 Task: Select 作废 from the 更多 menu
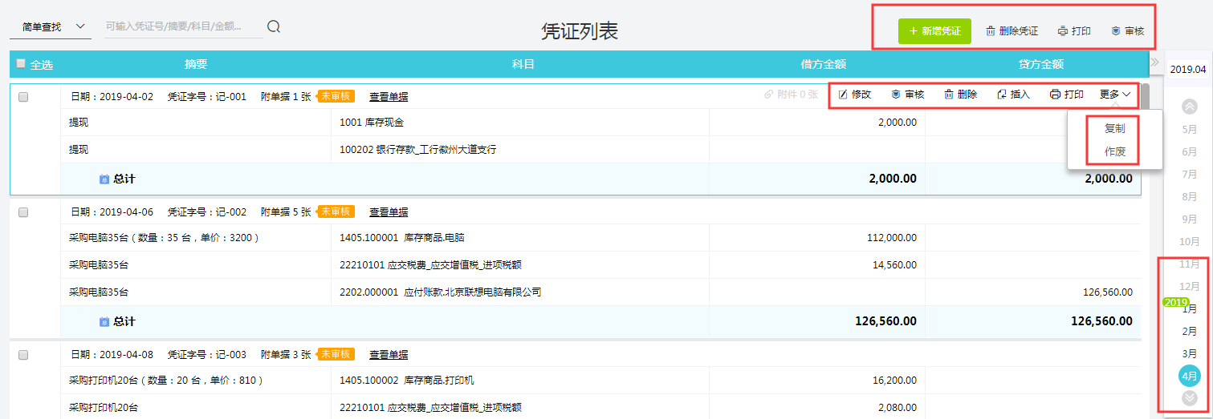coord(1114,151)
